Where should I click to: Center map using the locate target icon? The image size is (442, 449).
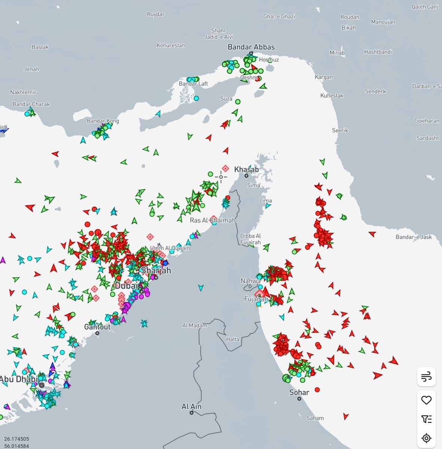[x=426, y=438]
